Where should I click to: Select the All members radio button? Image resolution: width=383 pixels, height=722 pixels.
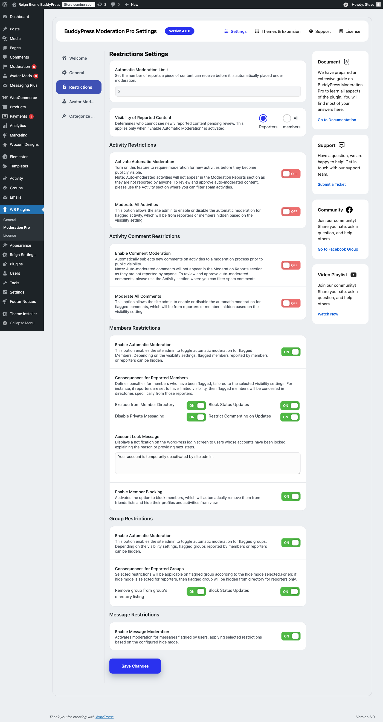(x=287, y=118)
